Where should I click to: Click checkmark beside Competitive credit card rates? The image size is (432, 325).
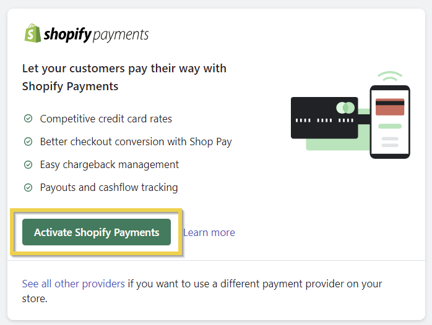point(28,119)
